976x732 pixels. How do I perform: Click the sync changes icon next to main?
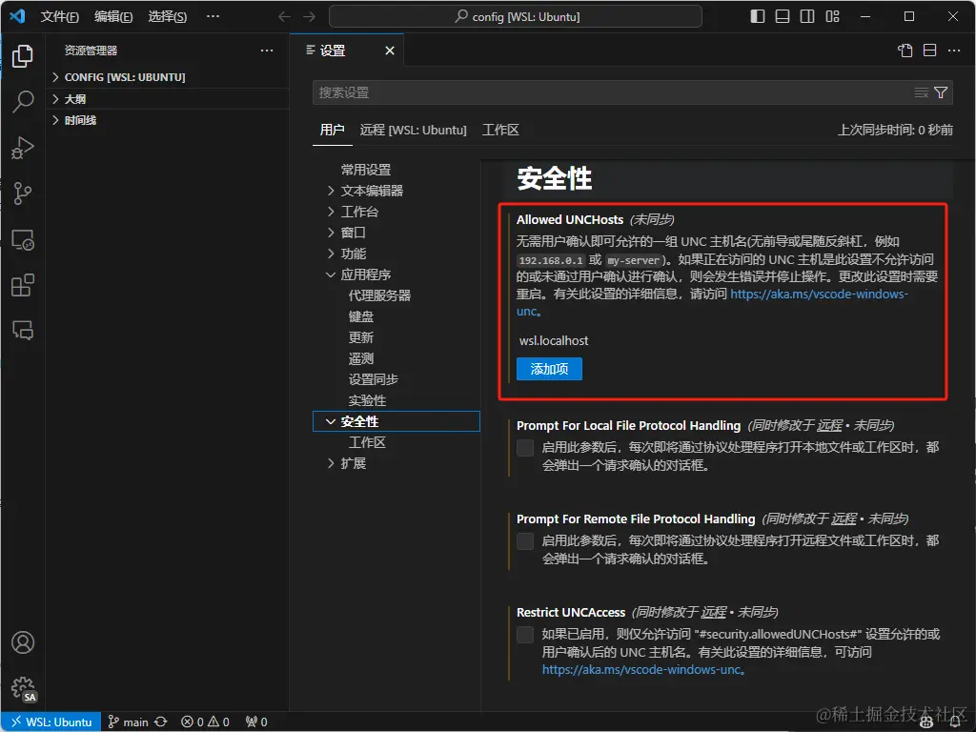160,722
